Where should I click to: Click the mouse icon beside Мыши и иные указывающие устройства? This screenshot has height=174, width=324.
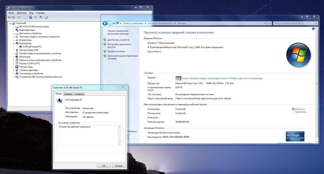[x=17, y=60]
